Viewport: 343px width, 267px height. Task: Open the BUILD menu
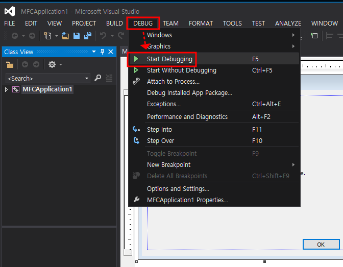click(114, 23)
